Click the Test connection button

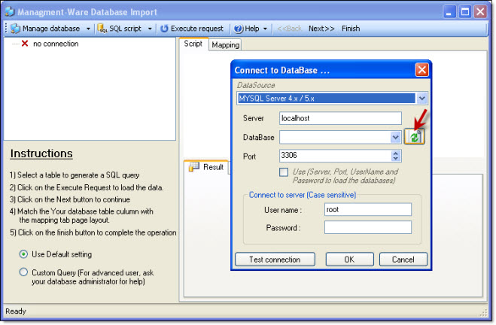275,260
